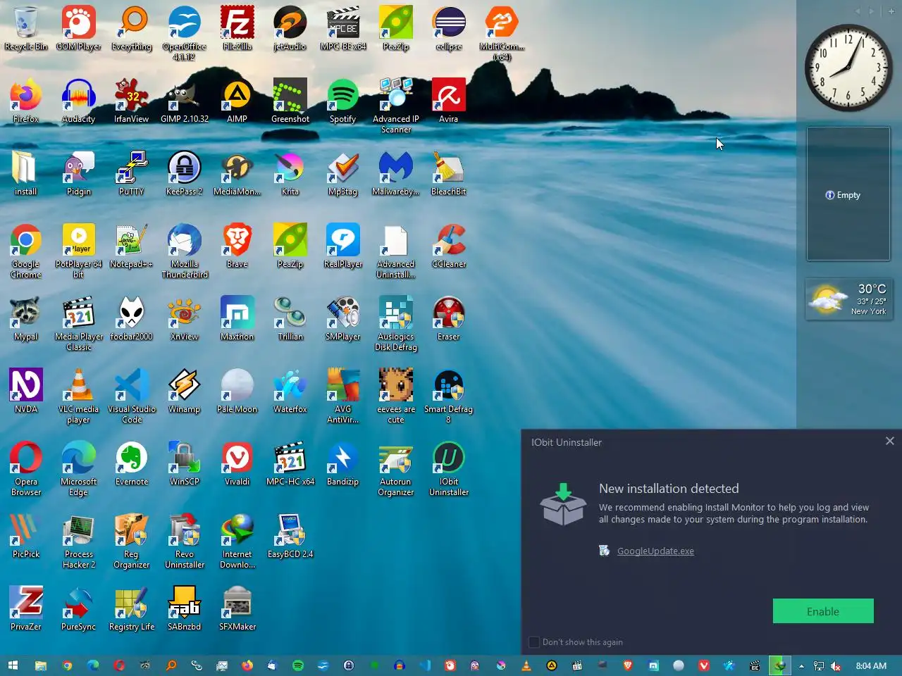Viewport: 902px width, 676px height.
Task: Select the Firefox desktop icon
Action: coord(26,101)
